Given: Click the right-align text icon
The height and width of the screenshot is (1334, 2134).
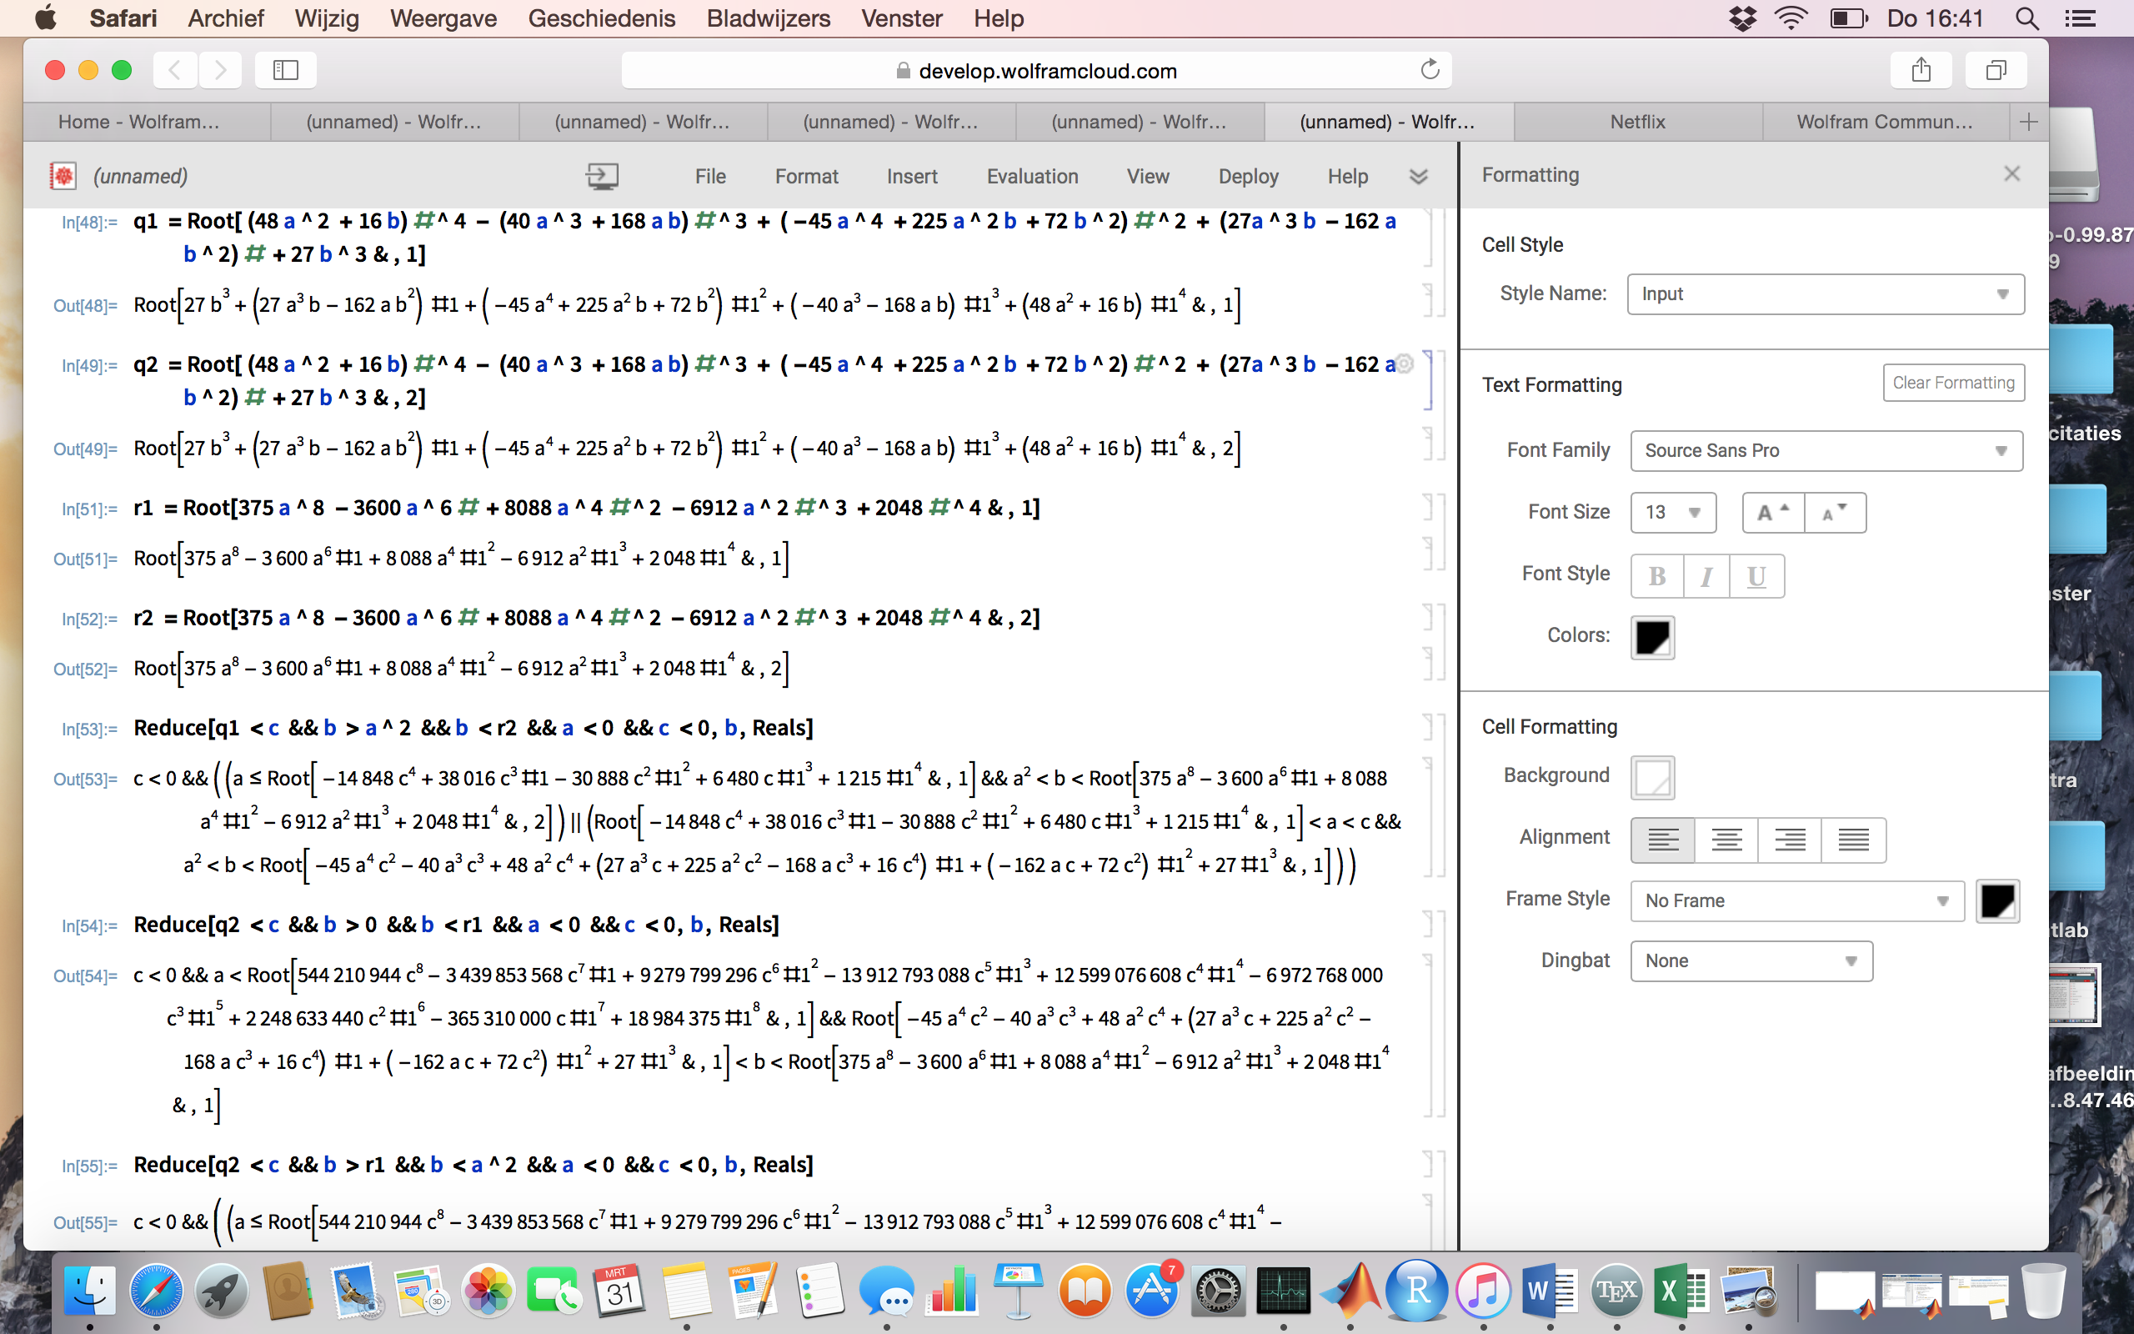Looking at the screenshot, I should [1788, 836].
